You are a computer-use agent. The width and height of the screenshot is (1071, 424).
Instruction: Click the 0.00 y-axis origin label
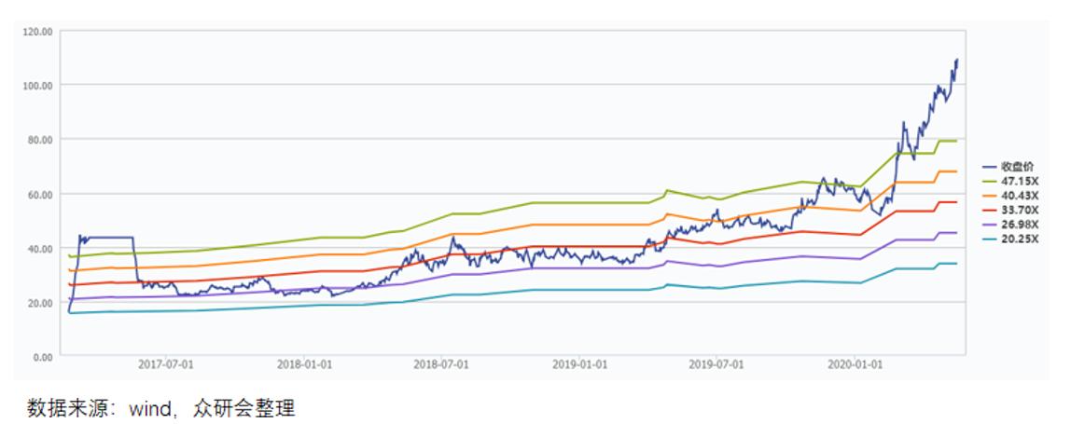pos(41,357)
